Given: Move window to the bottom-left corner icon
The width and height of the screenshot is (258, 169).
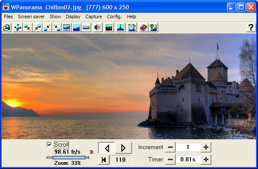Looking at the screenshot, I should (47, 28).
